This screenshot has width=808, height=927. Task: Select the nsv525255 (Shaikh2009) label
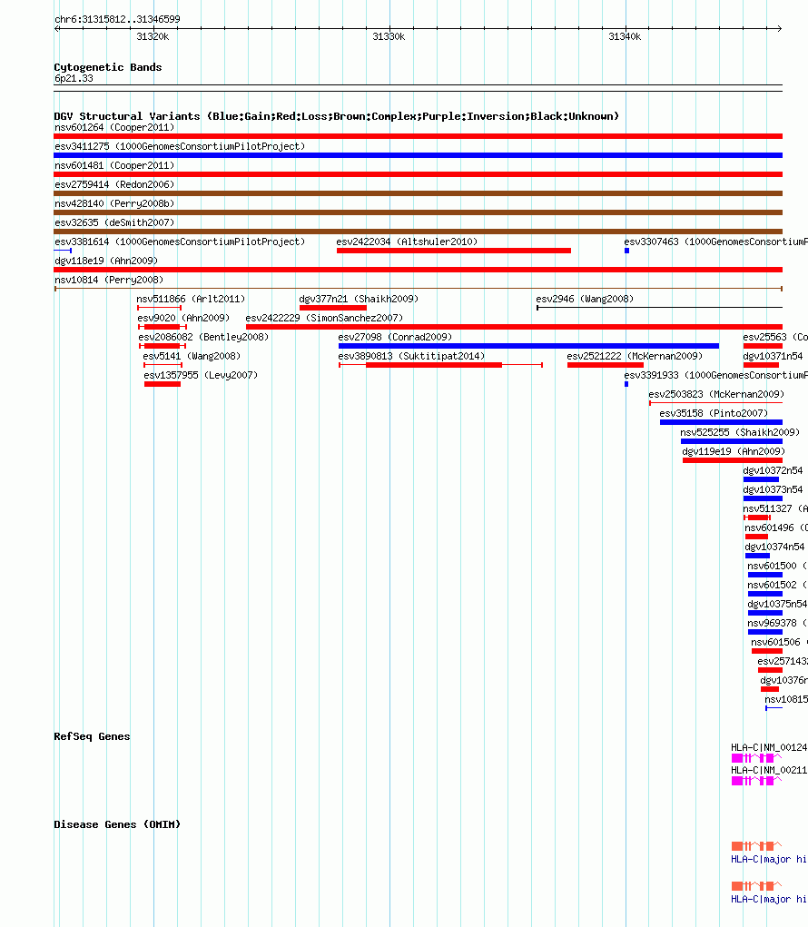click(x=740, y=432)
